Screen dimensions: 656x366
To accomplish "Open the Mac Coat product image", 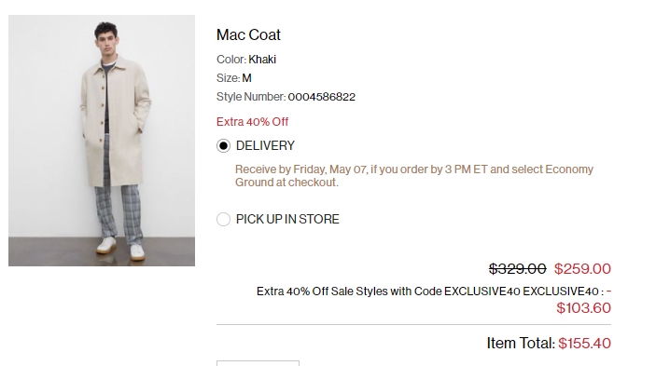I will pyautogui.click(x=102, y=141).
